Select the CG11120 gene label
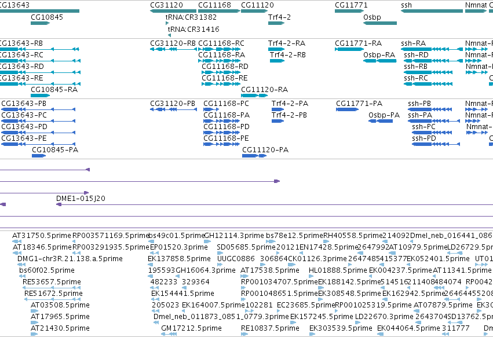The width and height of the screenshot is (493, 337). coord(257,5)
